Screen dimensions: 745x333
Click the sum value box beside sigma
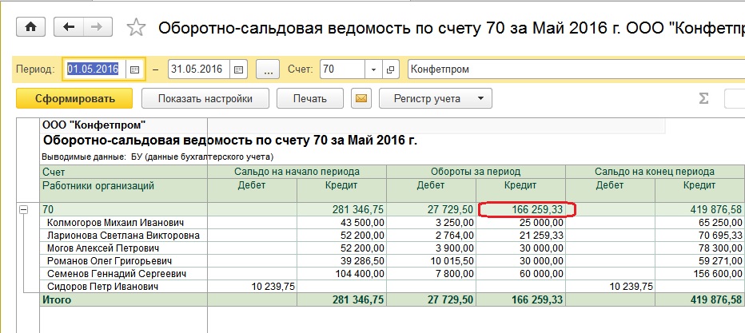735,99
